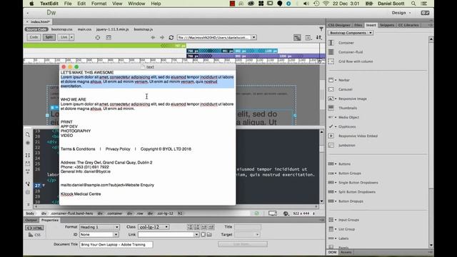Select the h1 tag in tag selector

tap(180, 213)
